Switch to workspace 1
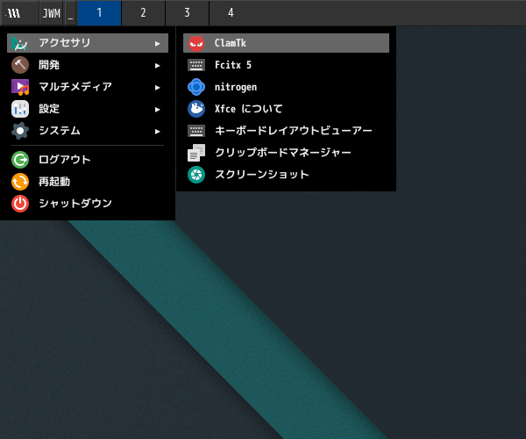Image resolution: width=526 pixels, height=439 pixels. click(99, 13)
